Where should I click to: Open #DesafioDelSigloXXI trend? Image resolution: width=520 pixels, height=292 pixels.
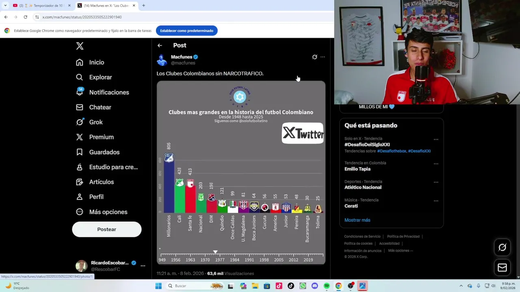tap(367, 144)
